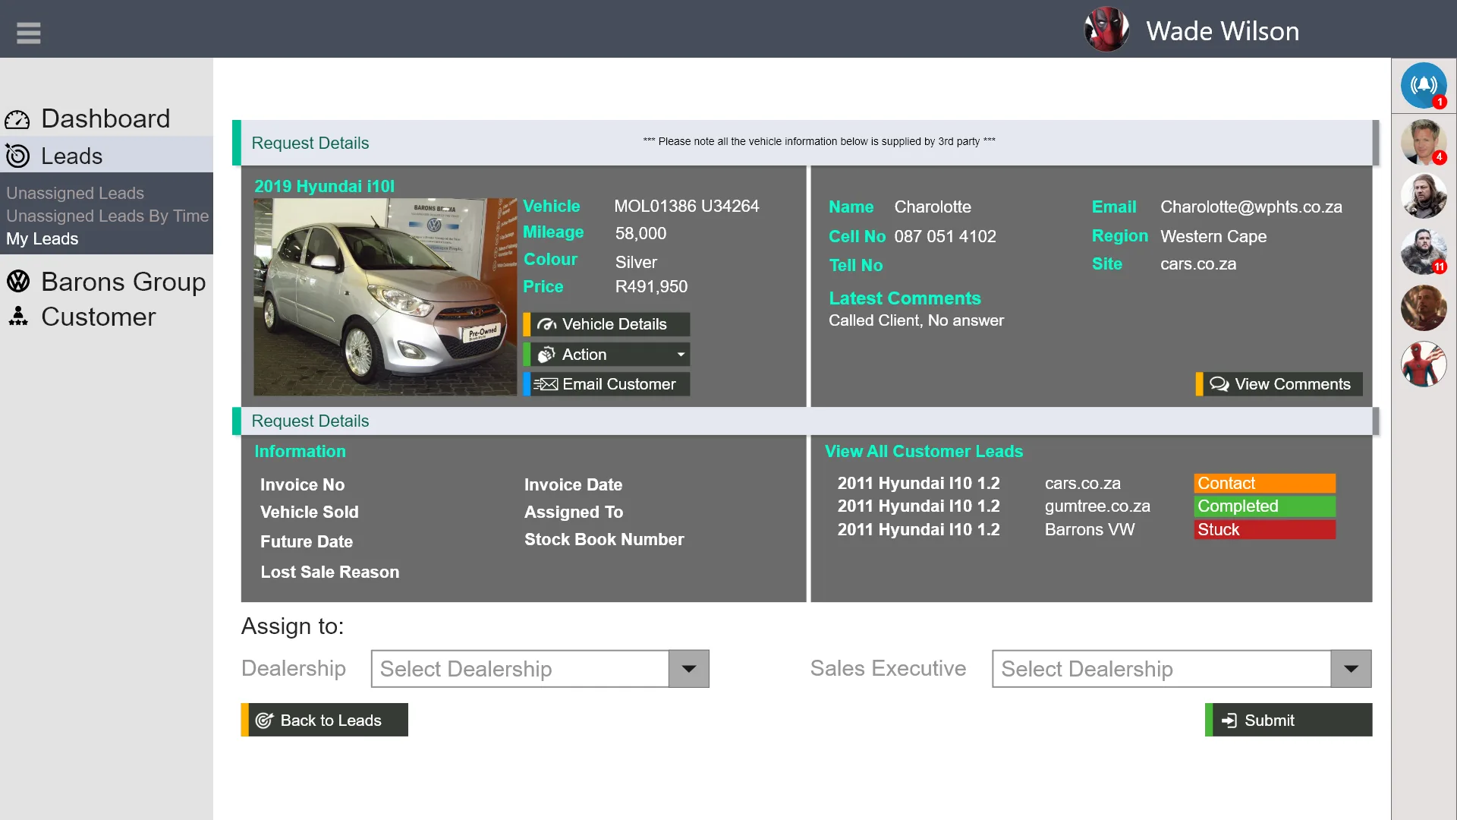1457x820 pixels.
Task: Click the View All Customer Leads heading
Action: 924,451
